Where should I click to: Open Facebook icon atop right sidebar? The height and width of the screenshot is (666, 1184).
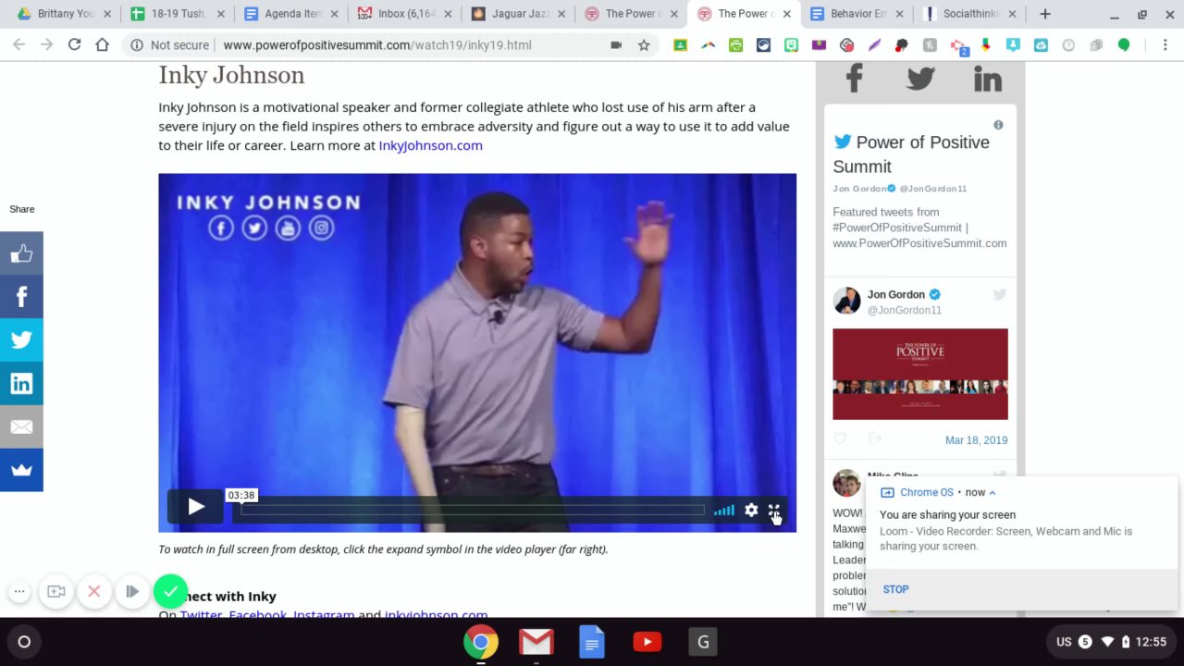(854, 79)
